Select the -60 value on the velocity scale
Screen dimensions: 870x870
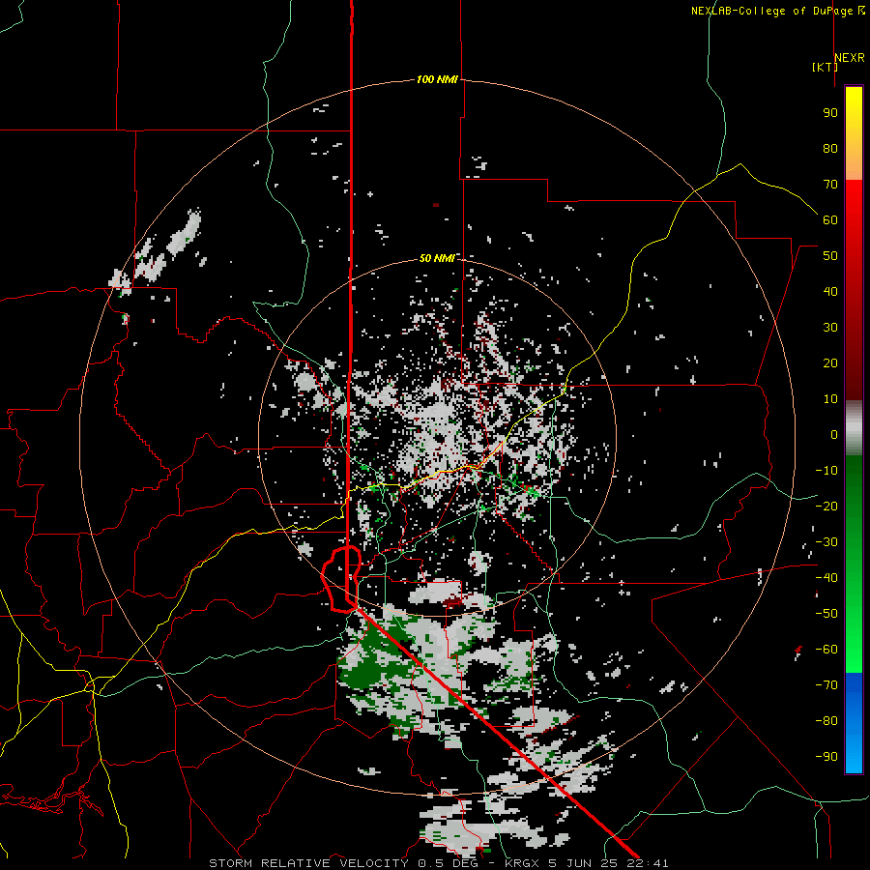826,650
